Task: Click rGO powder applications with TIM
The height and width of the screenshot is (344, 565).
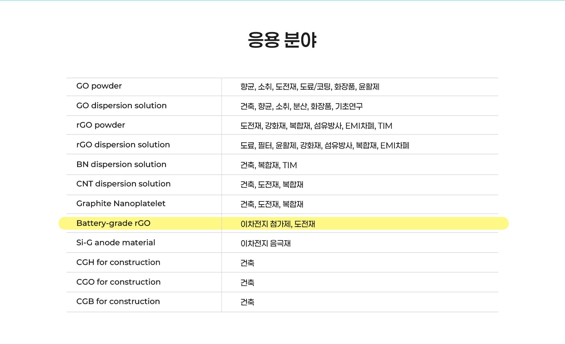Action: click(x=316, y=126)
